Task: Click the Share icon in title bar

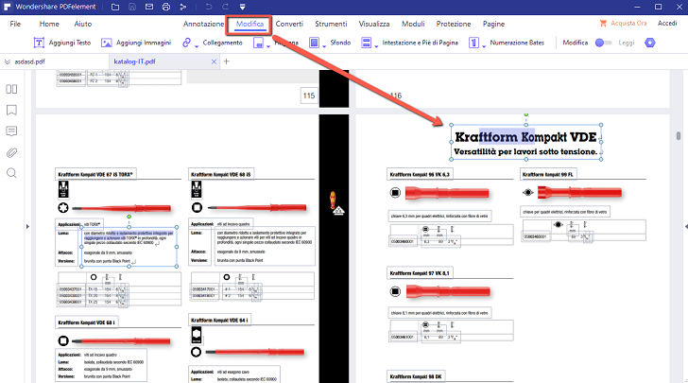Action: pyautogui.click(x=183, y=7)
